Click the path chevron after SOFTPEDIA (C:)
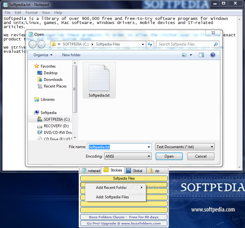Viewport: 245px width, 228px height. pos(93,45)
